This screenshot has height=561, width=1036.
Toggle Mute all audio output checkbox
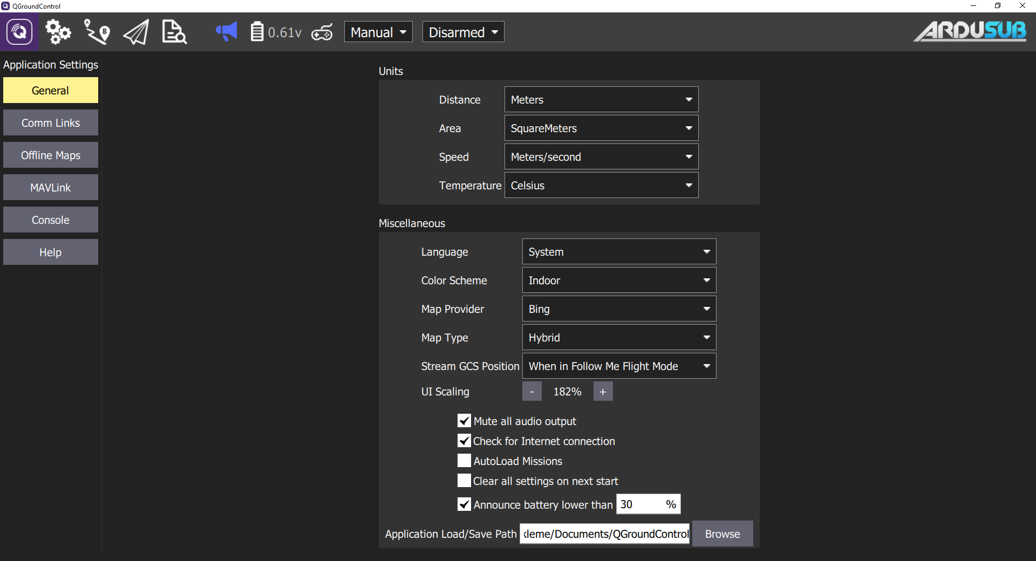pos(464,421)
